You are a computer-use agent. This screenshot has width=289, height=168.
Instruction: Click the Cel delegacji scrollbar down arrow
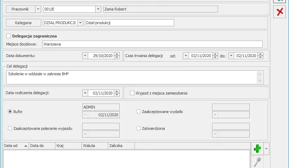260,80
